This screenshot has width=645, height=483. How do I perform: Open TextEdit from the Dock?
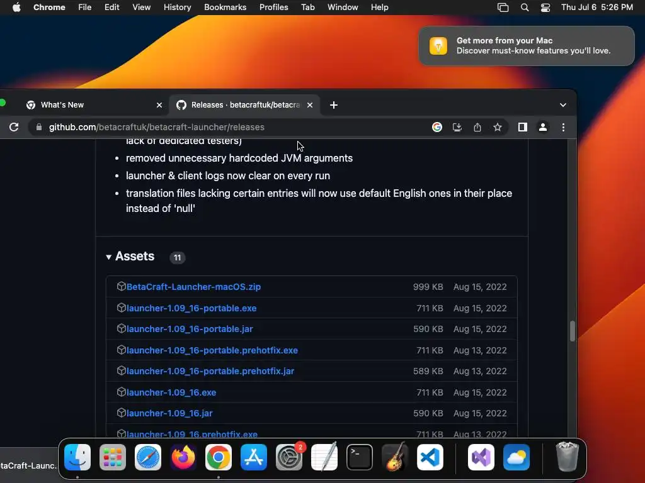pyautogui.click(x=324, y=457)
